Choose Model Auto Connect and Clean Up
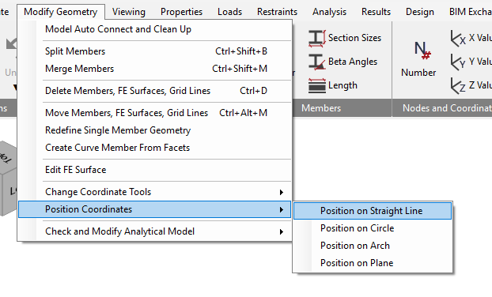Screen dimensions: 492x297 coord(155,29)
